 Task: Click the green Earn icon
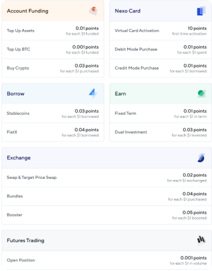coord(201,93)
